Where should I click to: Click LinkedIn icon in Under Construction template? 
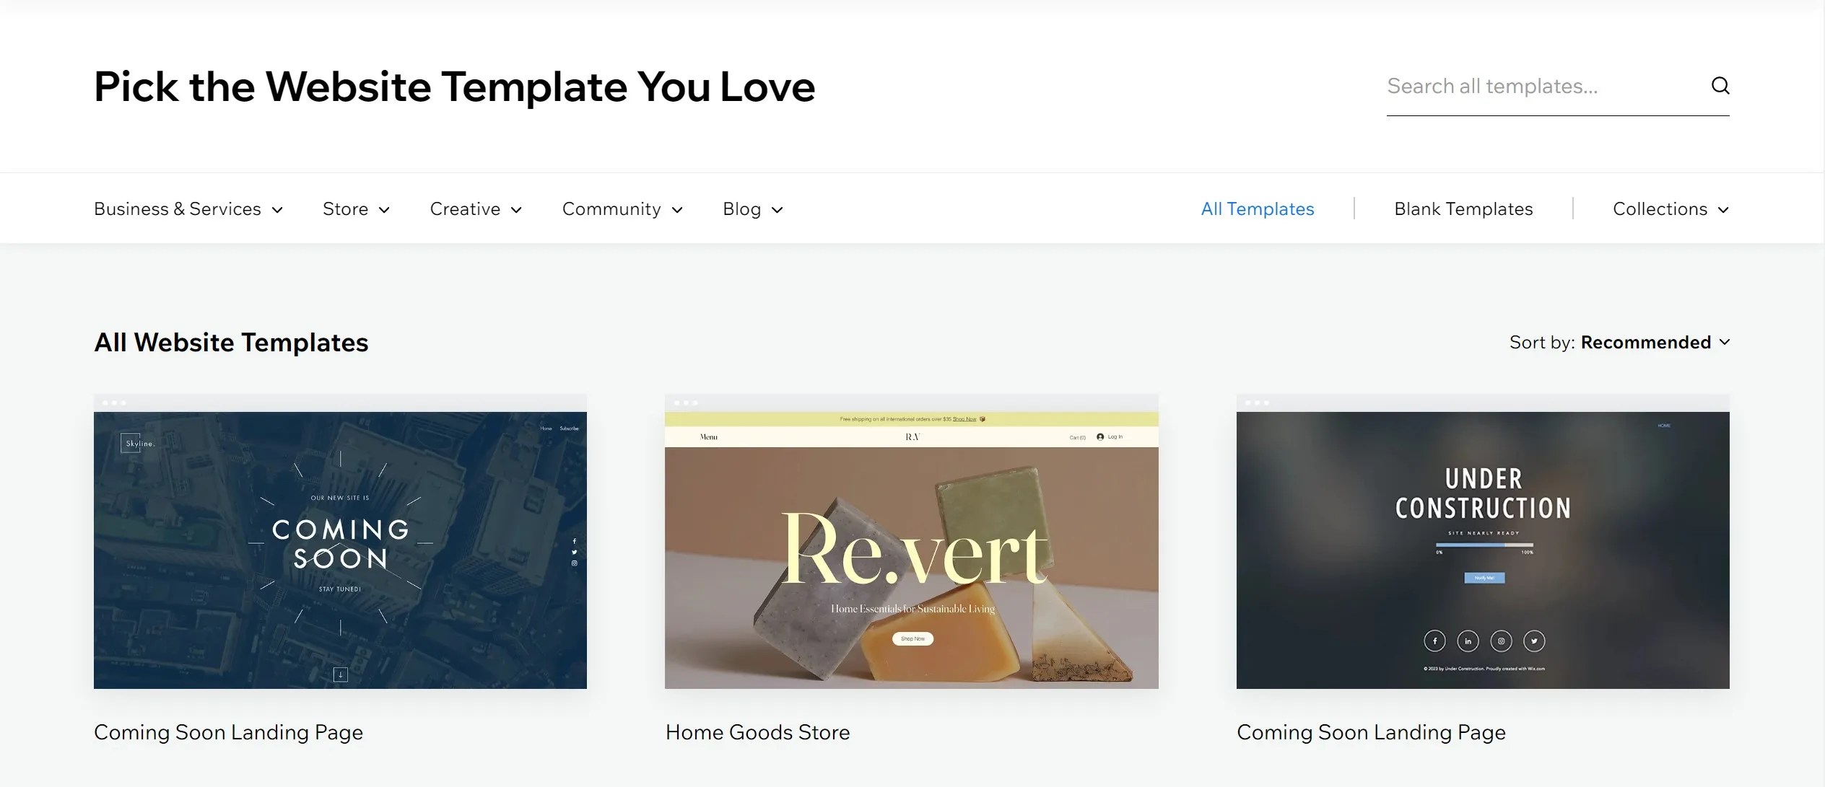click(x=1468, y=641)
